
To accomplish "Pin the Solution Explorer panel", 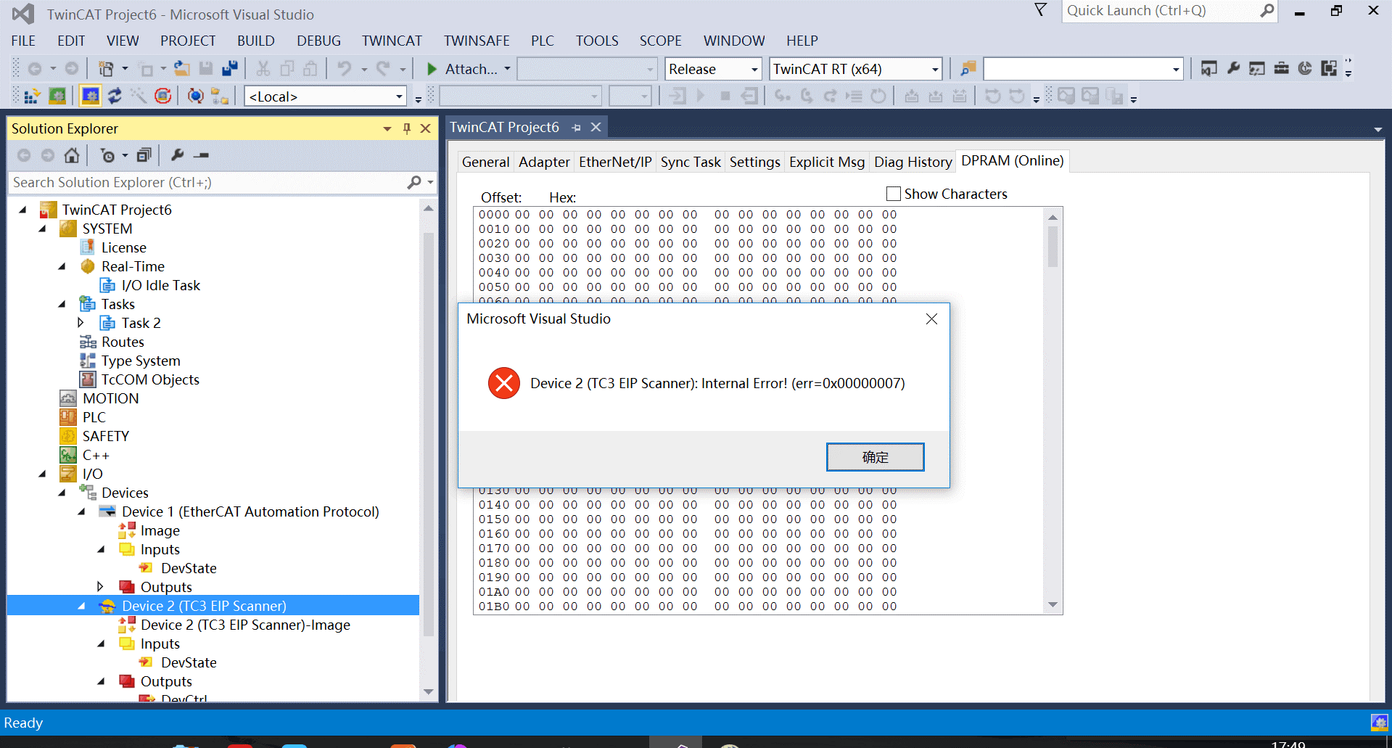I will (x=407, y=128).
